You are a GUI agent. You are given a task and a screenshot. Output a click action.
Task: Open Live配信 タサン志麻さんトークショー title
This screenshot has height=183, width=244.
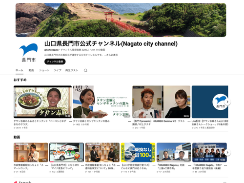pos(210,122)
